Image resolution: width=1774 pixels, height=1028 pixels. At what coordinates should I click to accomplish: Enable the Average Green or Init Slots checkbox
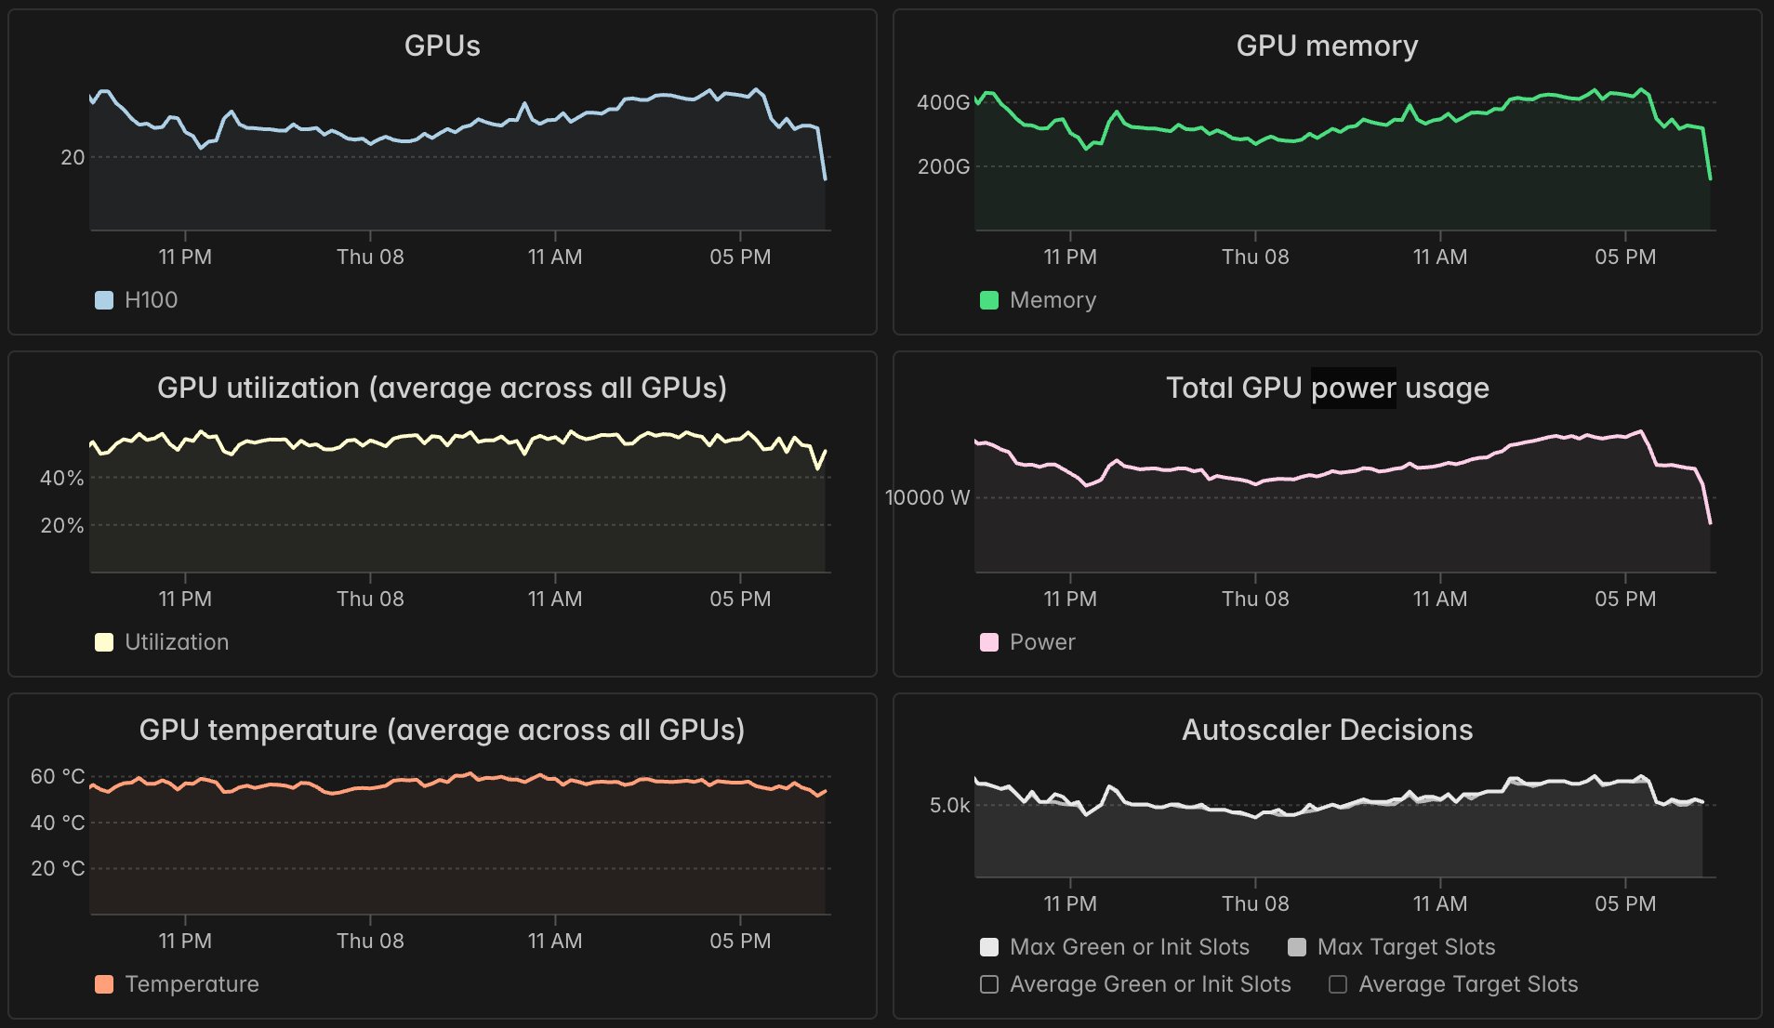click(x=988, y=983)
